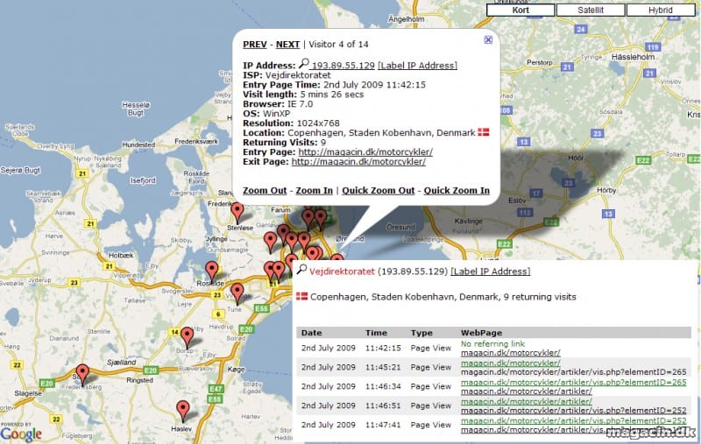
Task: Click the Google logo on the map
Action: 21,433
